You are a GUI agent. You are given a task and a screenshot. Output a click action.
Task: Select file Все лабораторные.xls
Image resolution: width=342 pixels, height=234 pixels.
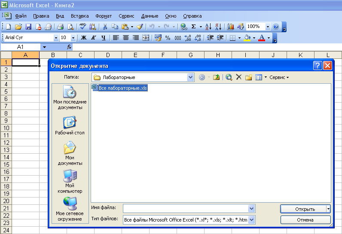pos(119,88)
